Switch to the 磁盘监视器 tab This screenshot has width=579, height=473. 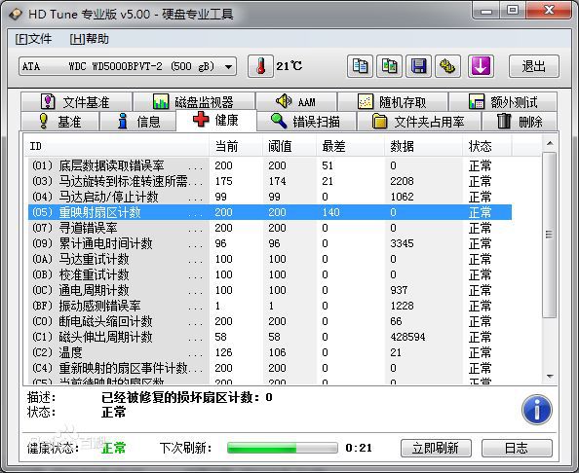(194, 102)
